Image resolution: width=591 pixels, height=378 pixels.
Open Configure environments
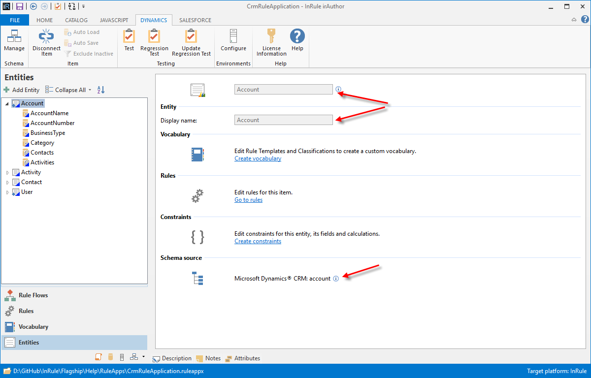tap(233, 40)
